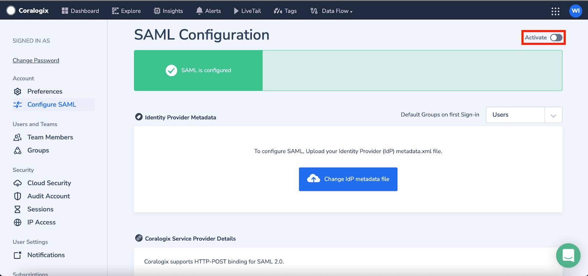Viewport: 588px width, 276px height.
Task: Open the Default Groups dropdown showing Users
Action: tap(524, 115)
